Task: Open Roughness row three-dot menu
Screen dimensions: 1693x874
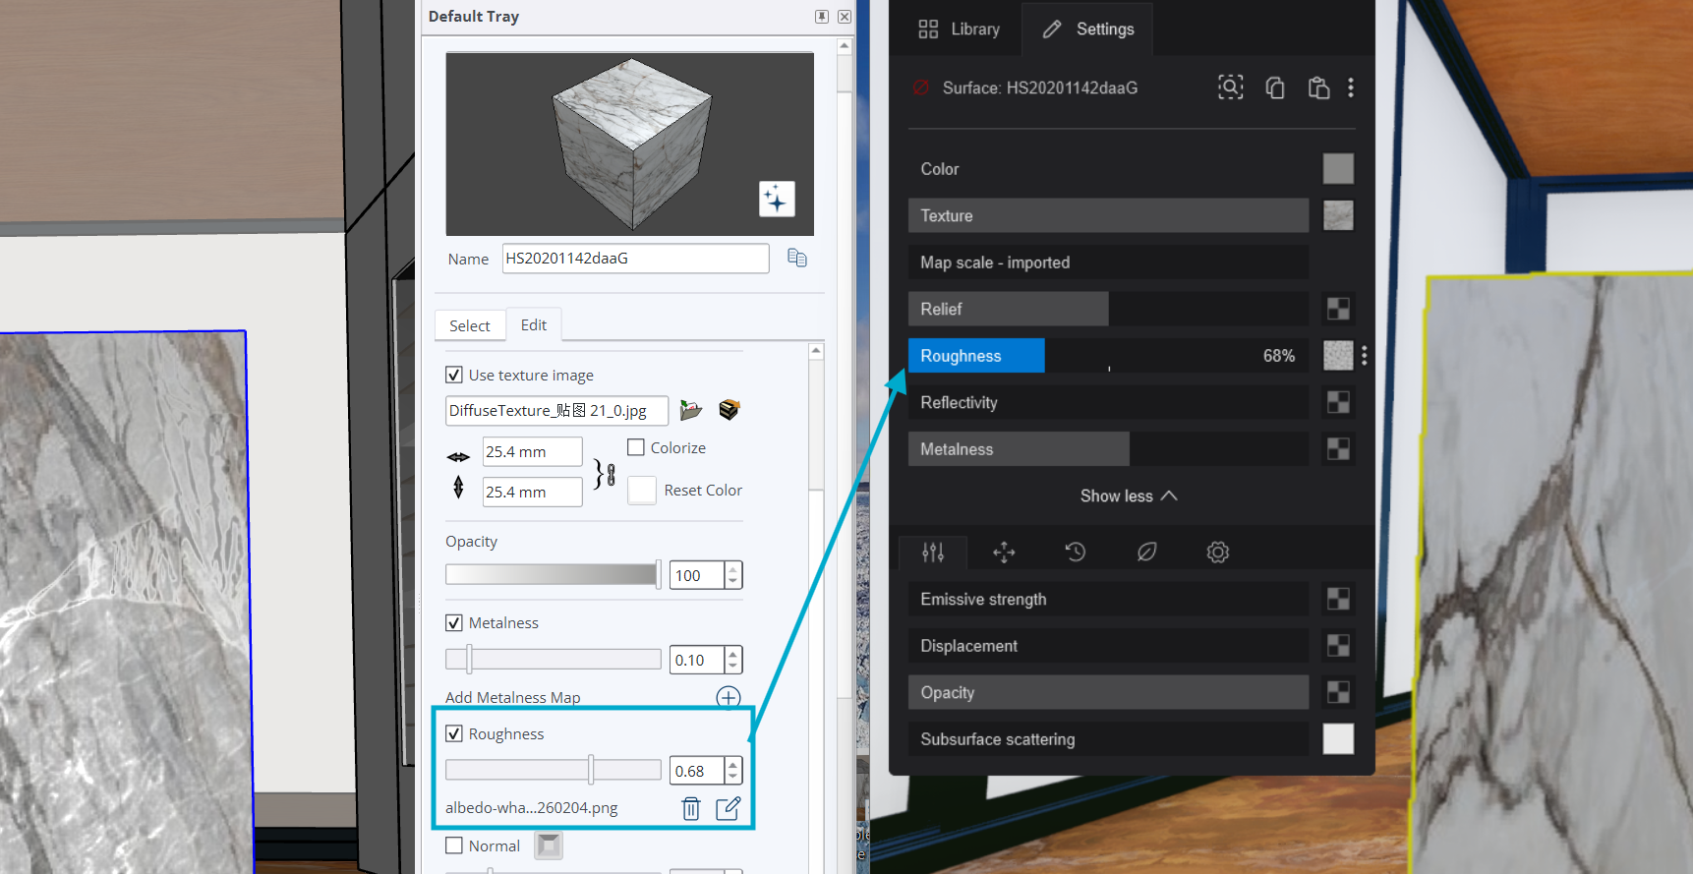Action: [1365, 356]
